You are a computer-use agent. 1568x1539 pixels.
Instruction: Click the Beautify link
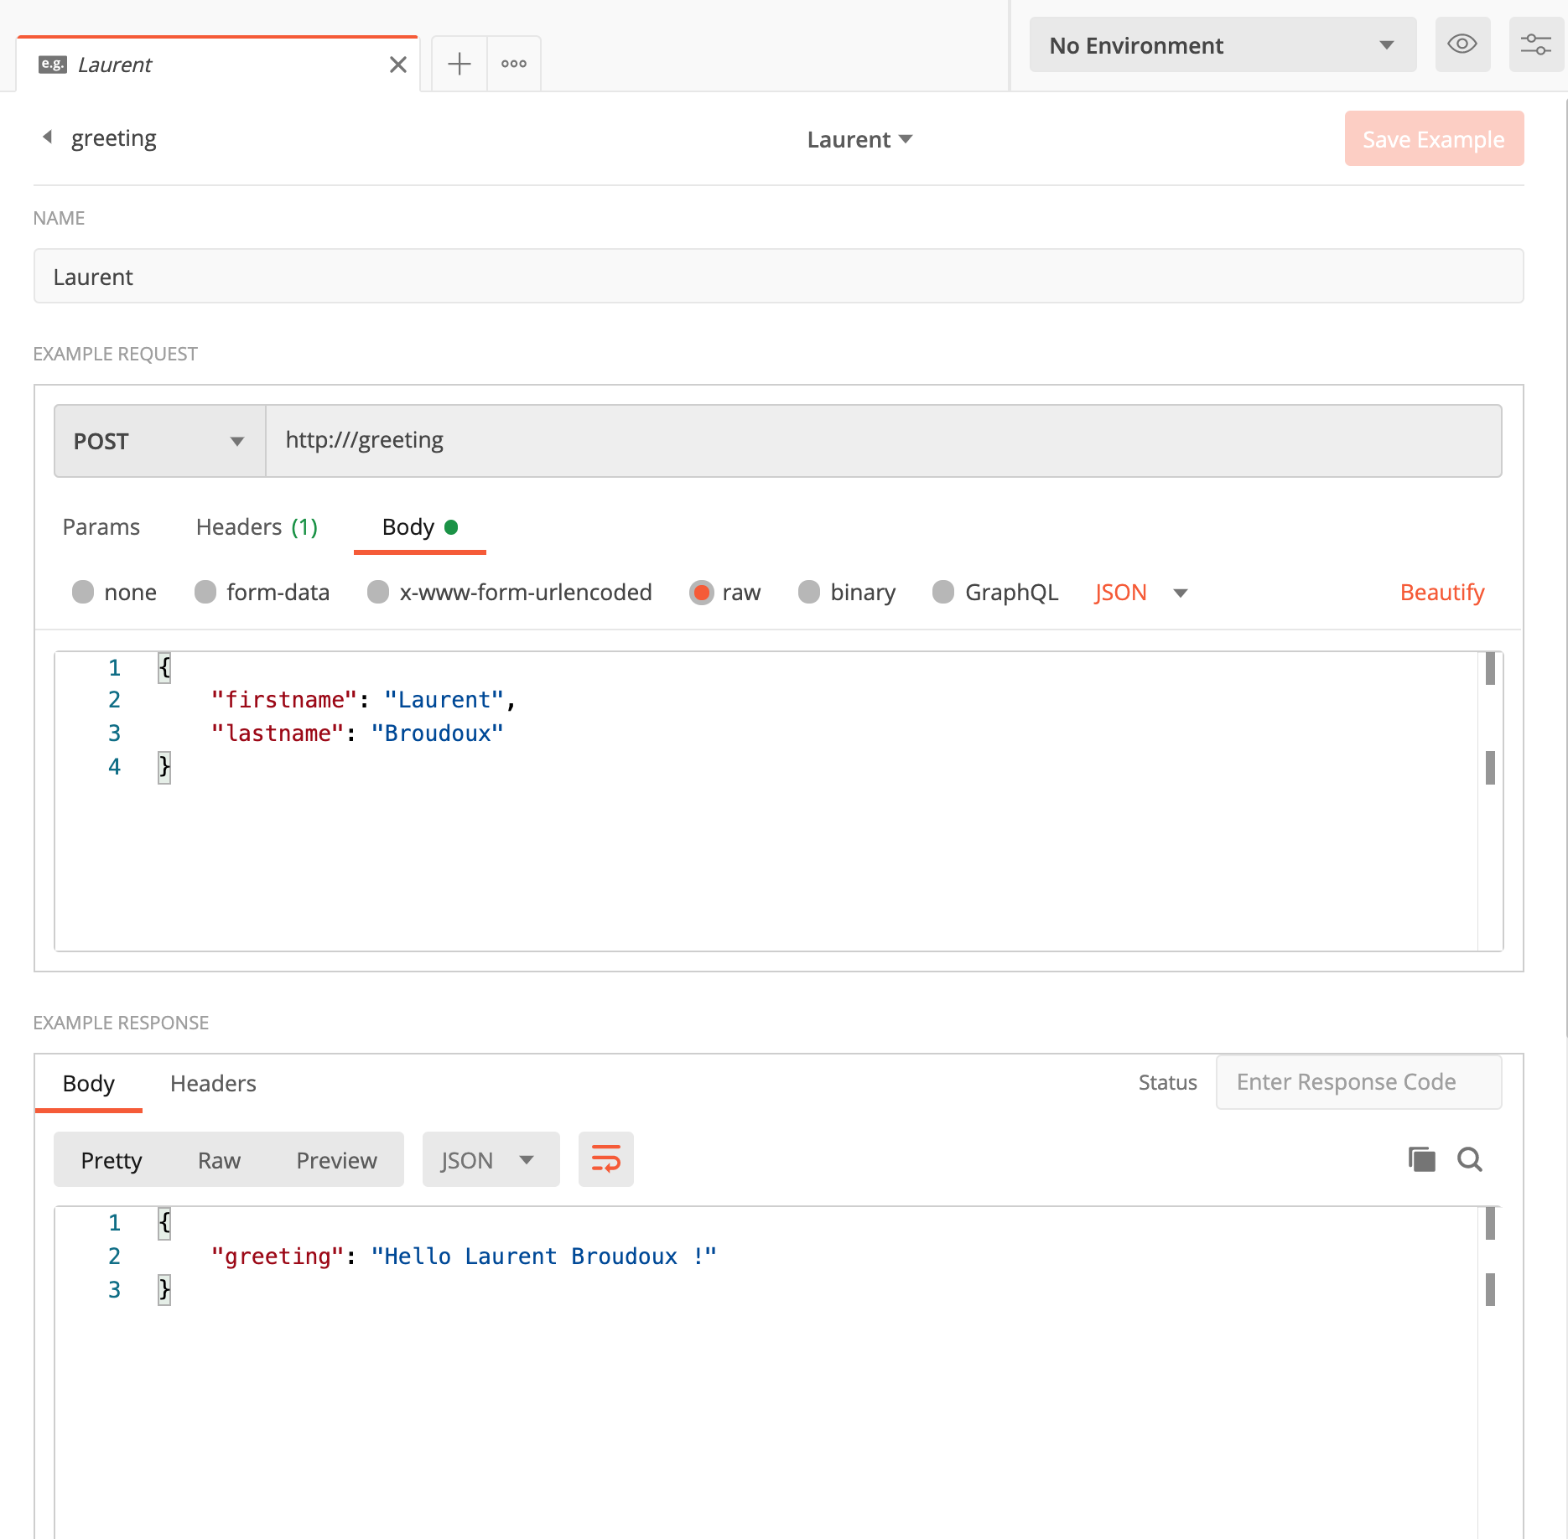point(1441,593)
